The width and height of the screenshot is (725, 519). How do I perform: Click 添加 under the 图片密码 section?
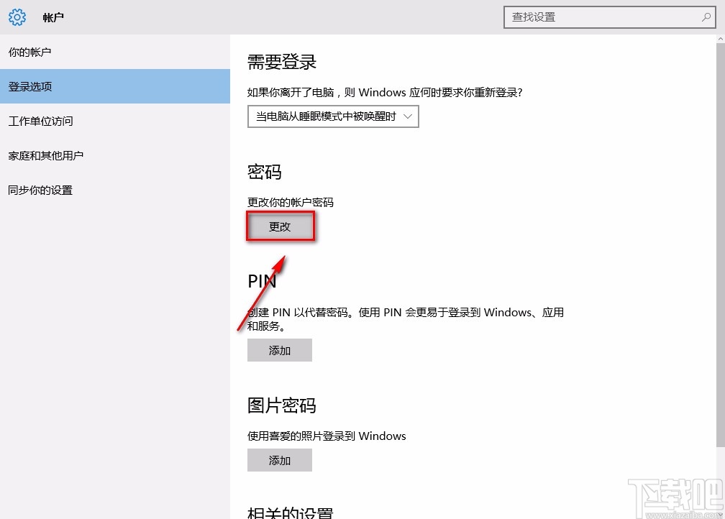click(x=279, y=460)
